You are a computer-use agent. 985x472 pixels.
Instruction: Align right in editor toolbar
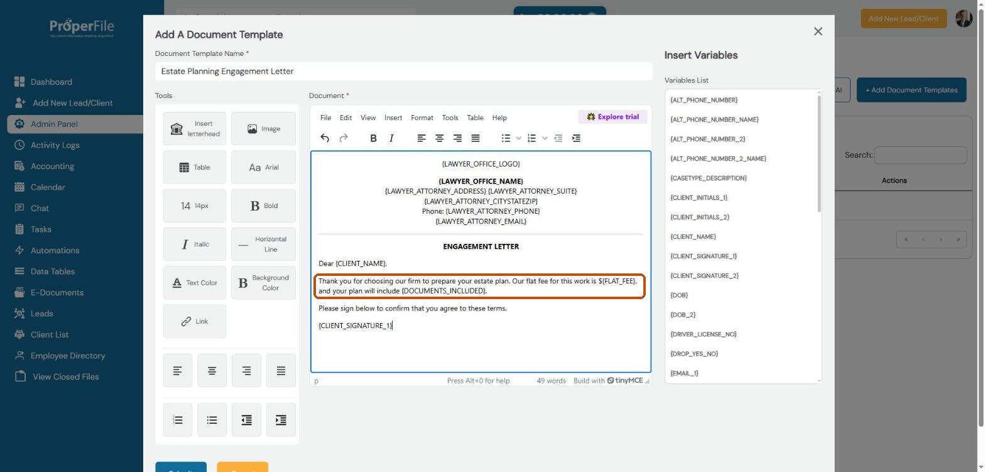(x=458, y=138)
